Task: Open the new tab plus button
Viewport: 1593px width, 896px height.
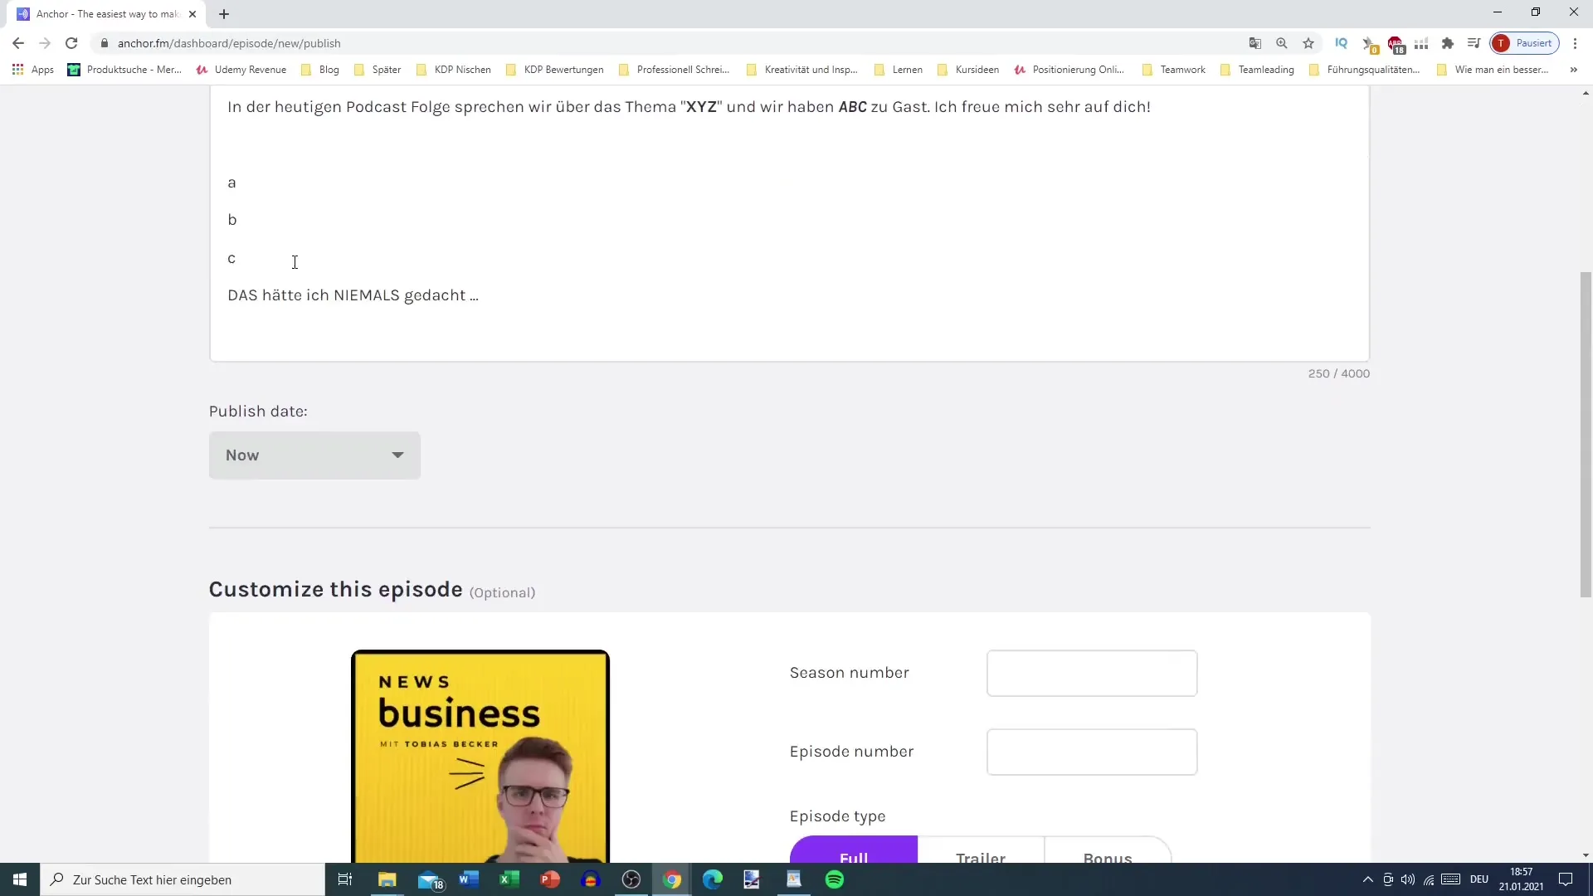Action: tap(224, 14)
